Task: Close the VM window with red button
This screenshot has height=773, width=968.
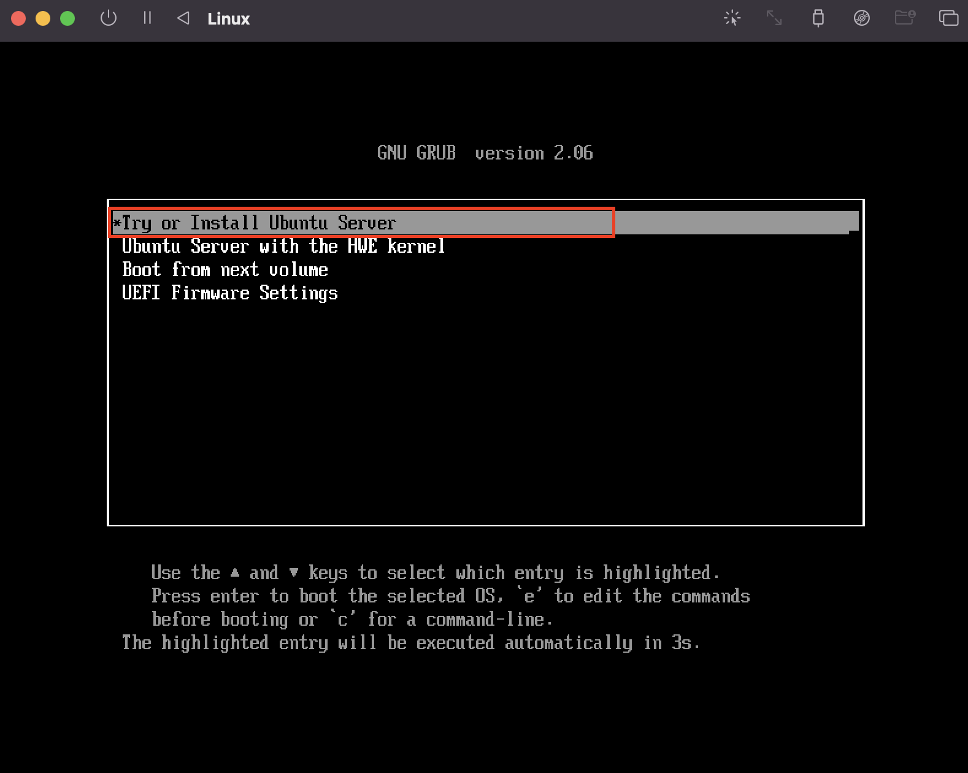Action: click(18, 18)
